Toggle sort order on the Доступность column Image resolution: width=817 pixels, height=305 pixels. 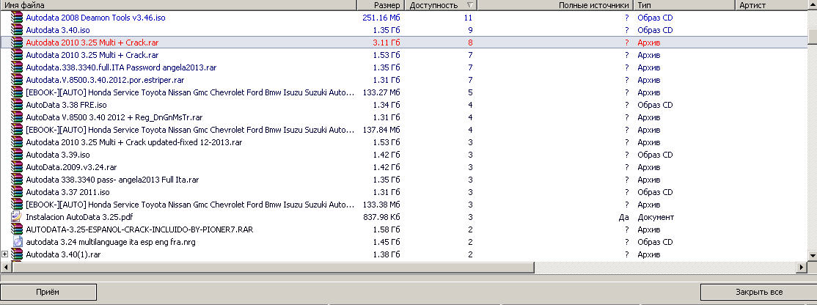pos(441,5)
